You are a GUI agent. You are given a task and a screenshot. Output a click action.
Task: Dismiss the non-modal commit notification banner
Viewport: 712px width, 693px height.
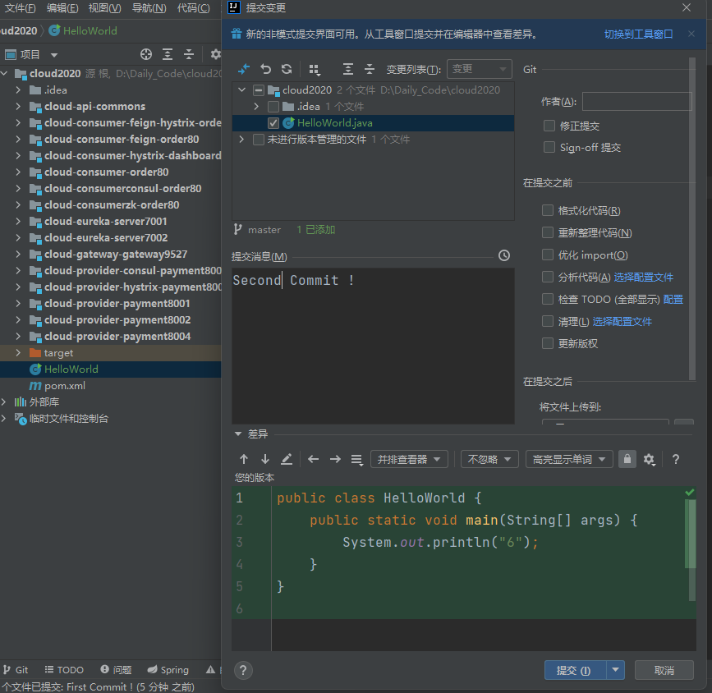pos(691,34)
